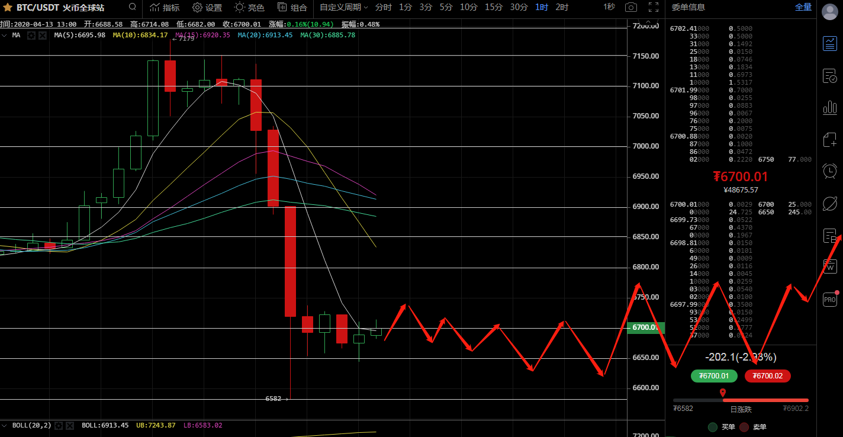Open the 指标 indicators menu

pyautogui.click(x=165, y=8)
